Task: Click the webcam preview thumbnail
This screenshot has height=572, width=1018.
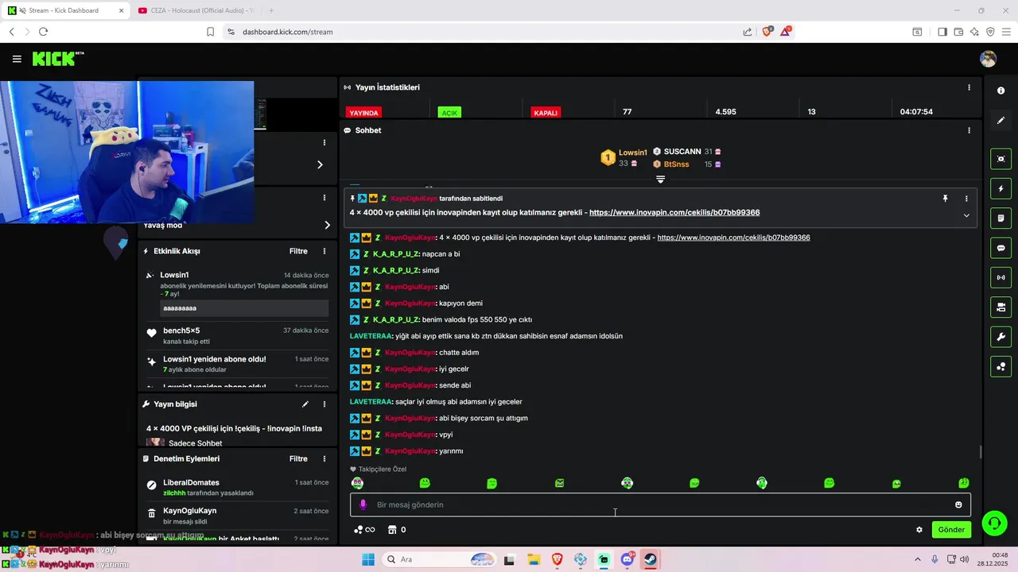Action: tap(127, 152)
